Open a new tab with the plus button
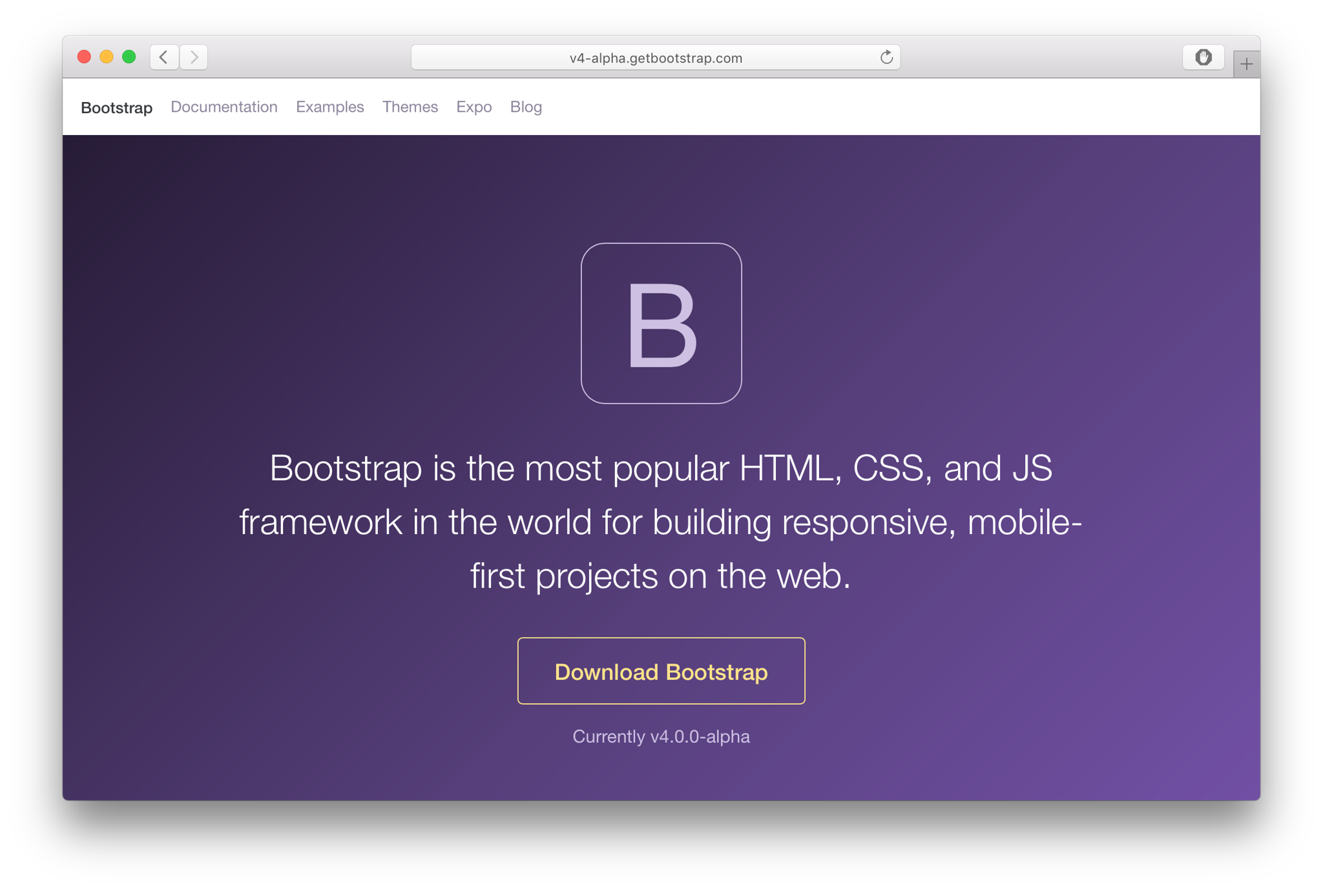The width and height of the screenshot is (1323, 890). 1246,64
